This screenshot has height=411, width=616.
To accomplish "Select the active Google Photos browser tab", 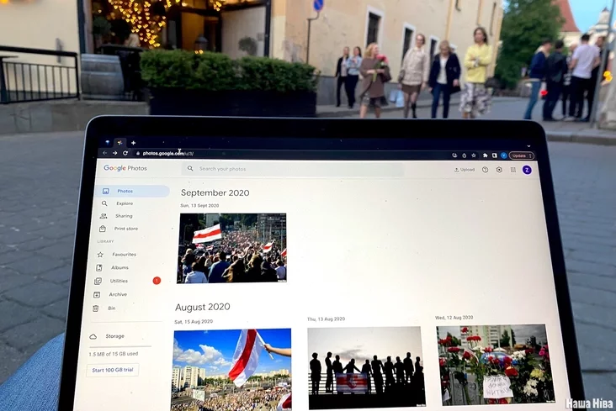I will click(x=119, y=143).
